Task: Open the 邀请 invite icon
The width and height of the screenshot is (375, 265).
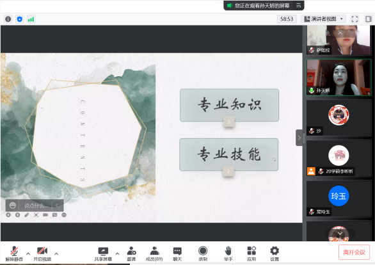Action: [x=131, y=253]
